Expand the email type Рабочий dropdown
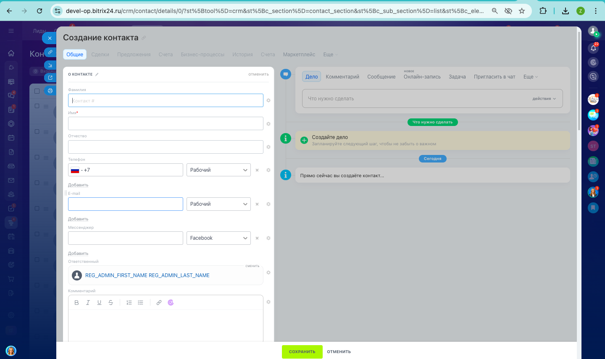Screen dimensions: 605x359 [218, 204]
